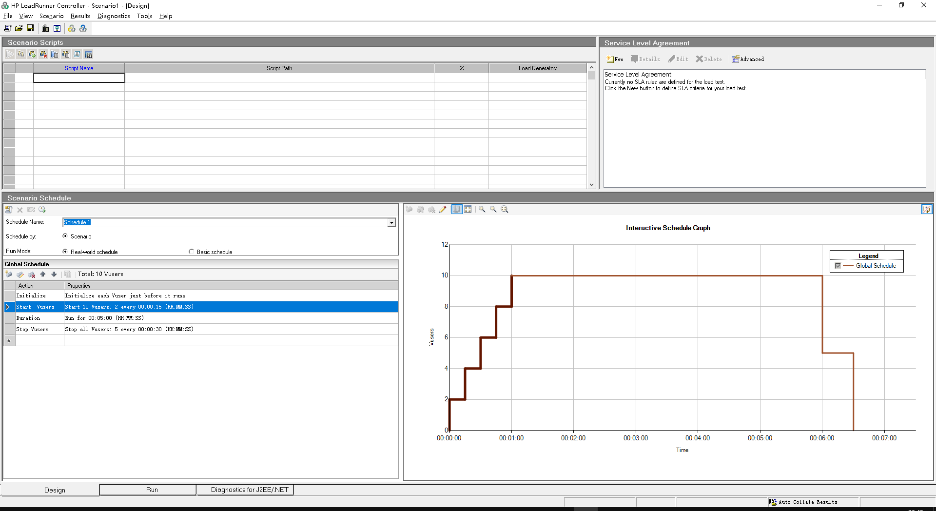Click the pencil edit mode icon in graph toolbar
This screenshot has height=511, width=936.
[x=443, y=209]
